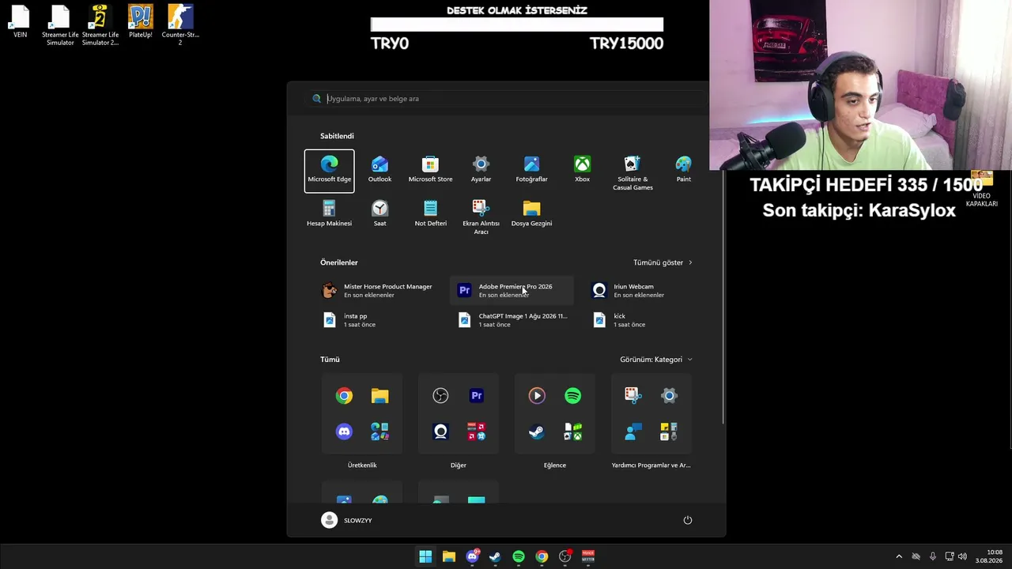
Task: Open Hesap Makinesi calculator
Action: [329, 214]
